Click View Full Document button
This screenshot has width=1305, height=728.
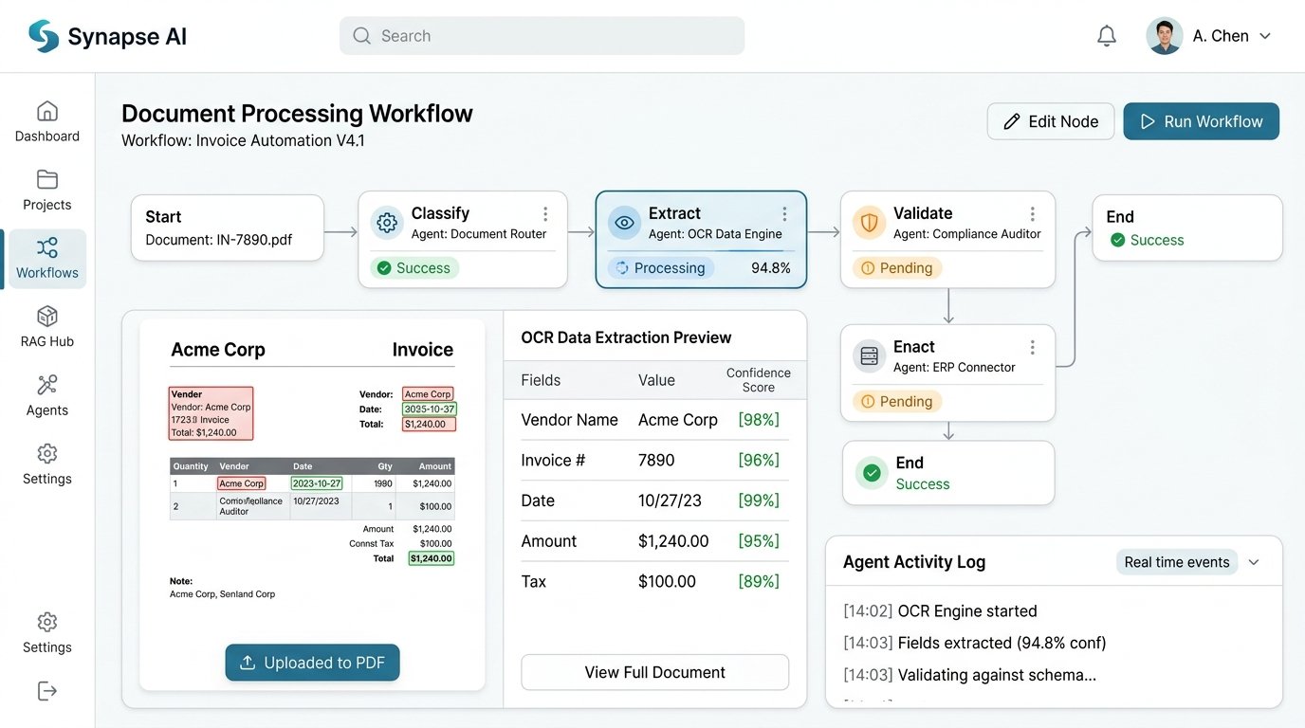654,672
